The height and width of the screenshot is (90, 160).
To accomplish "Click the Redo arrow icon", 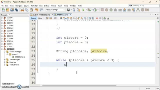I will click(x=41, y=10).
